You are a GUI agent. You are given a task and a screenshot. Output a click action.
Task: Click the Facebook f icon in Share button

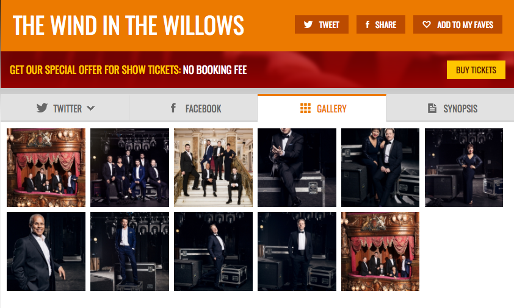tap(367, 24)
